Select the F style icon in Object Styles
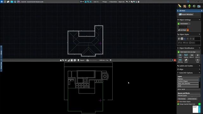 click(179, 39)
